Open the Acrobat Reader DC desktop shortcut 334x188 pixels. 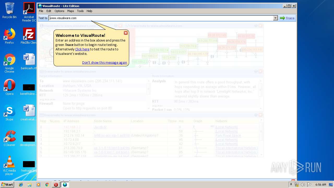[x=29, y=12]
